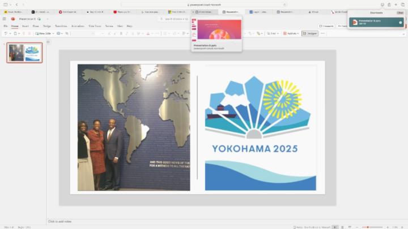Click the Designer button in the ribbon
This screenshot has height=229, width=408.
[309, 33]
